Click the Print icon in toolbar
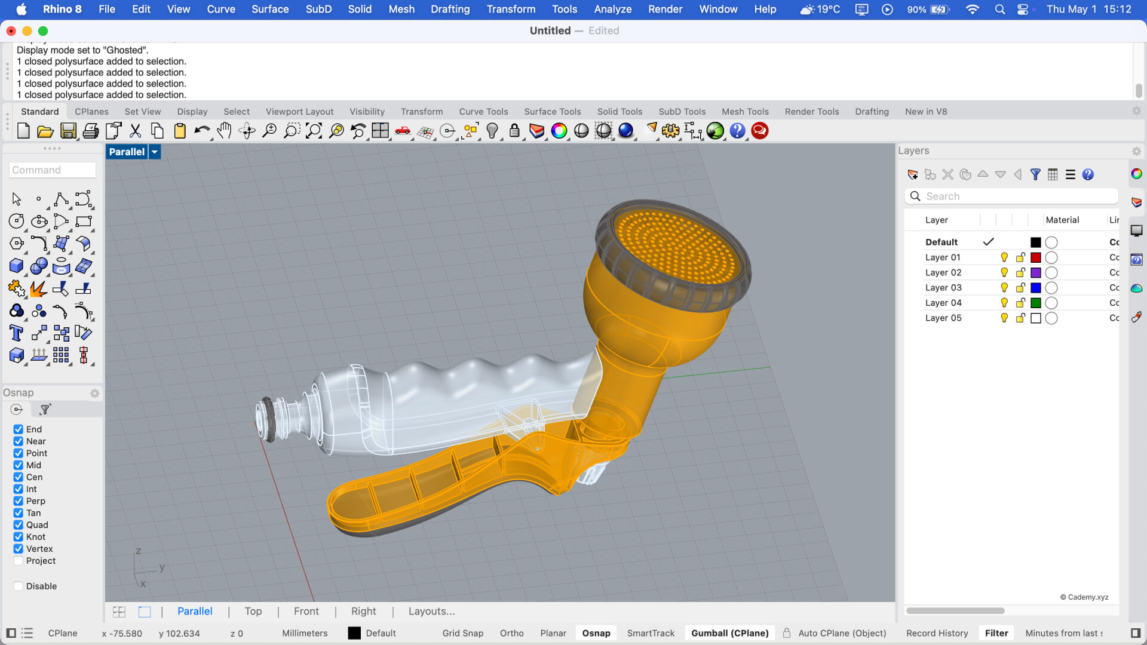 91,131
